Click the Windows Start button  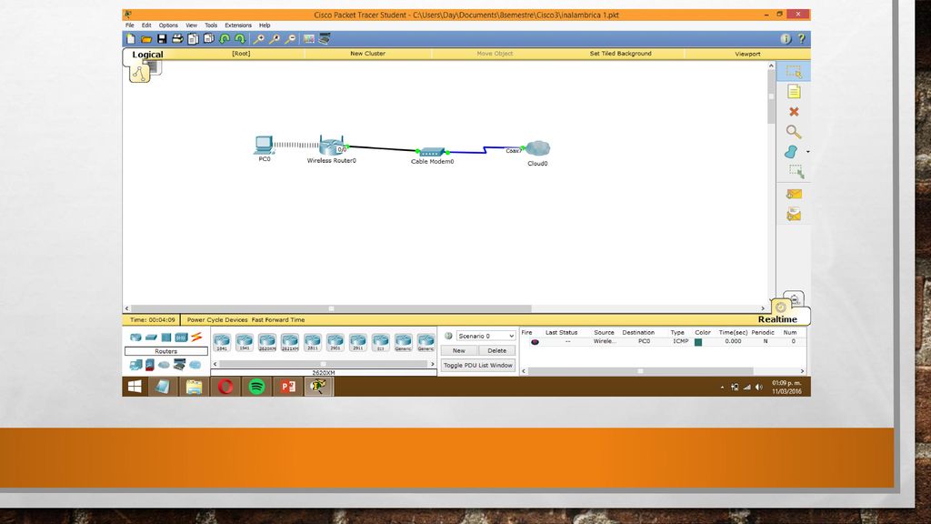pyautogui.click(x=135, y=387)
